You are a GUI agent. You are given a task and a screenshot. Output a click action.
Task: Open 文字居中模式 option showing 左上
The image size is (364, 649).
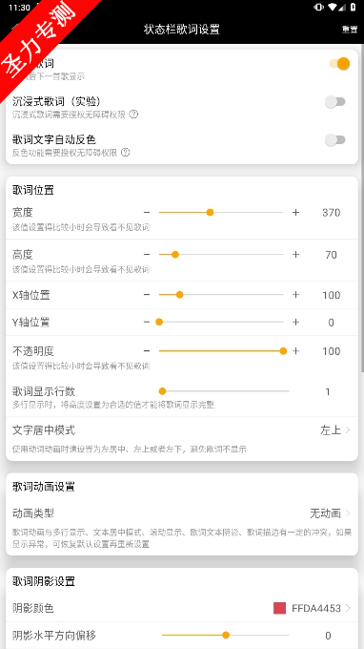click(182, 430)
